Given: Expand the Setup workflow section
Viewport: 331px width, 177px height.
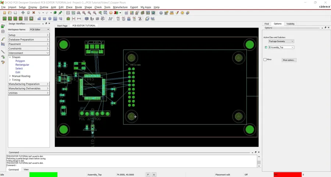Looking at the screenshot, I should 29,35.
